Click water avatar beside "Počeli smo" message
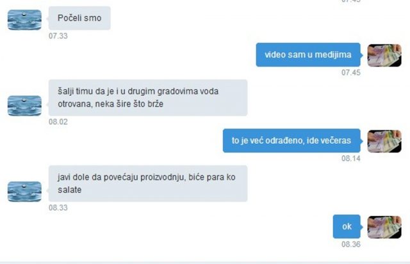410x264 pixels. tap(24, 20)
